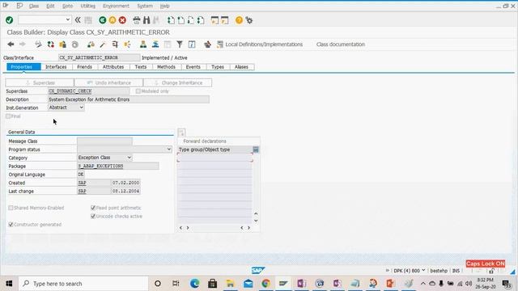Click the Generate Shortcut icon
This screenshot has width=518, height=291.
point(225,20)
